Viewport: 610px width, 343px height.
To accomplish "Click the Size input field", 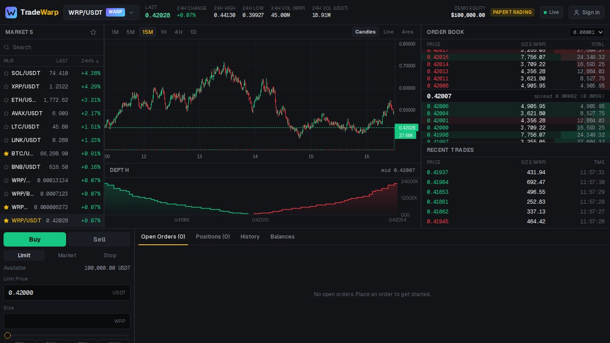I will pos(67,321).
